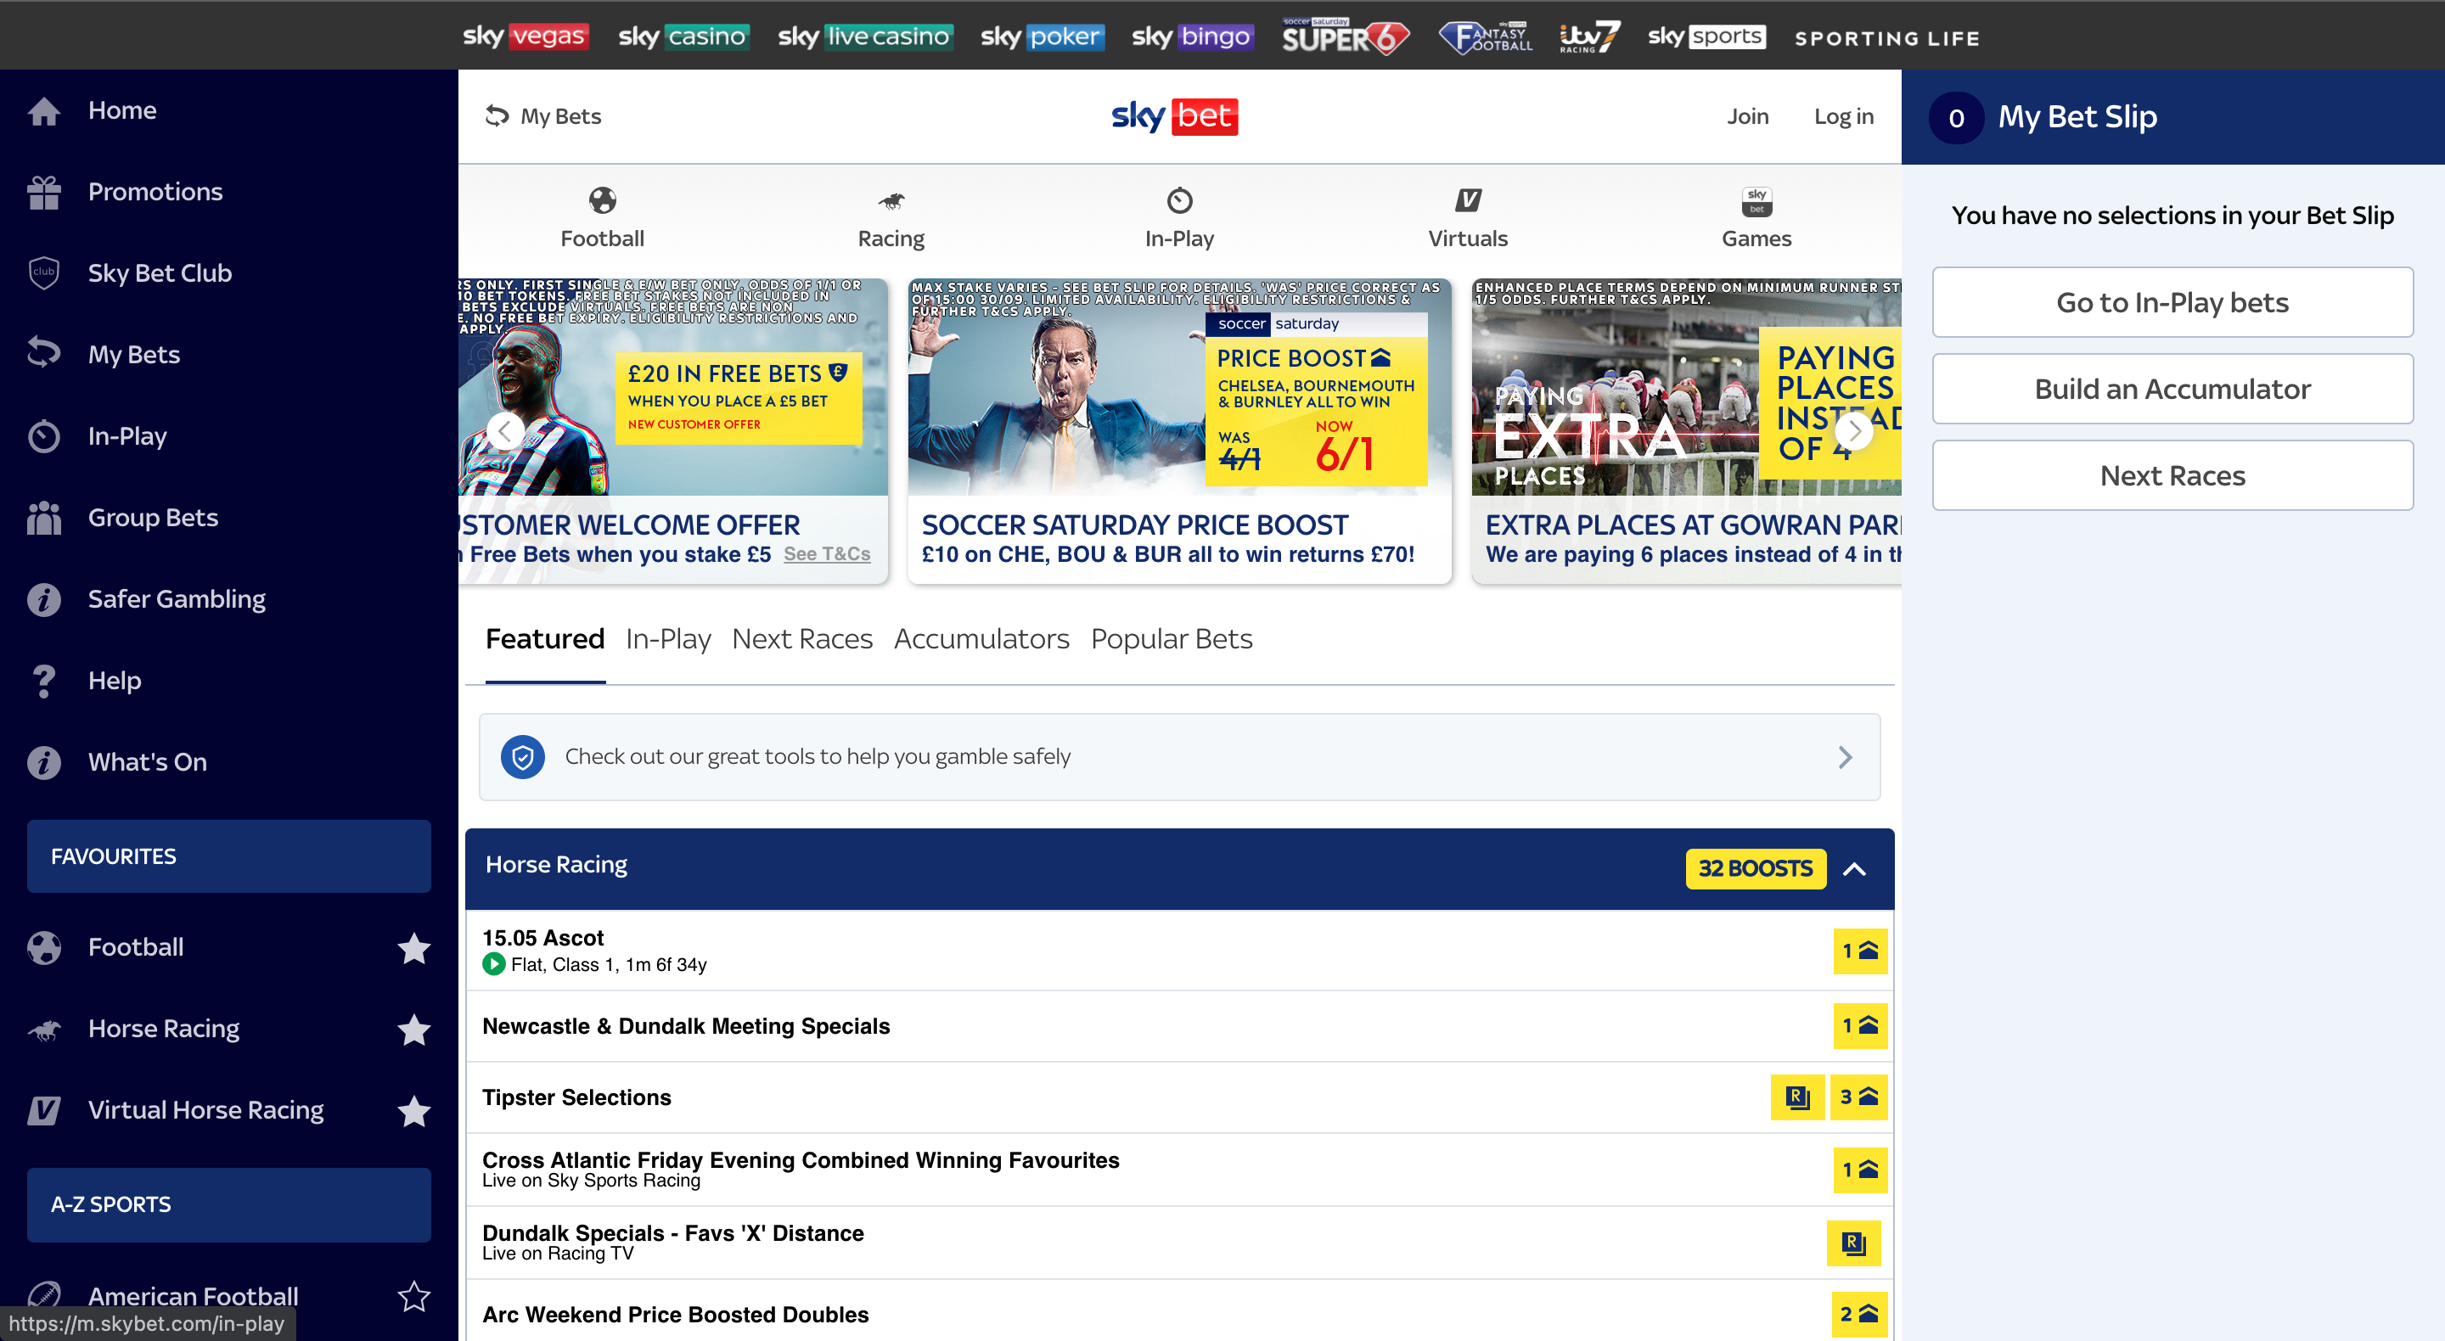Select Games icon in top sports bar
2445x1341 pixels.
click(1756, 201)
